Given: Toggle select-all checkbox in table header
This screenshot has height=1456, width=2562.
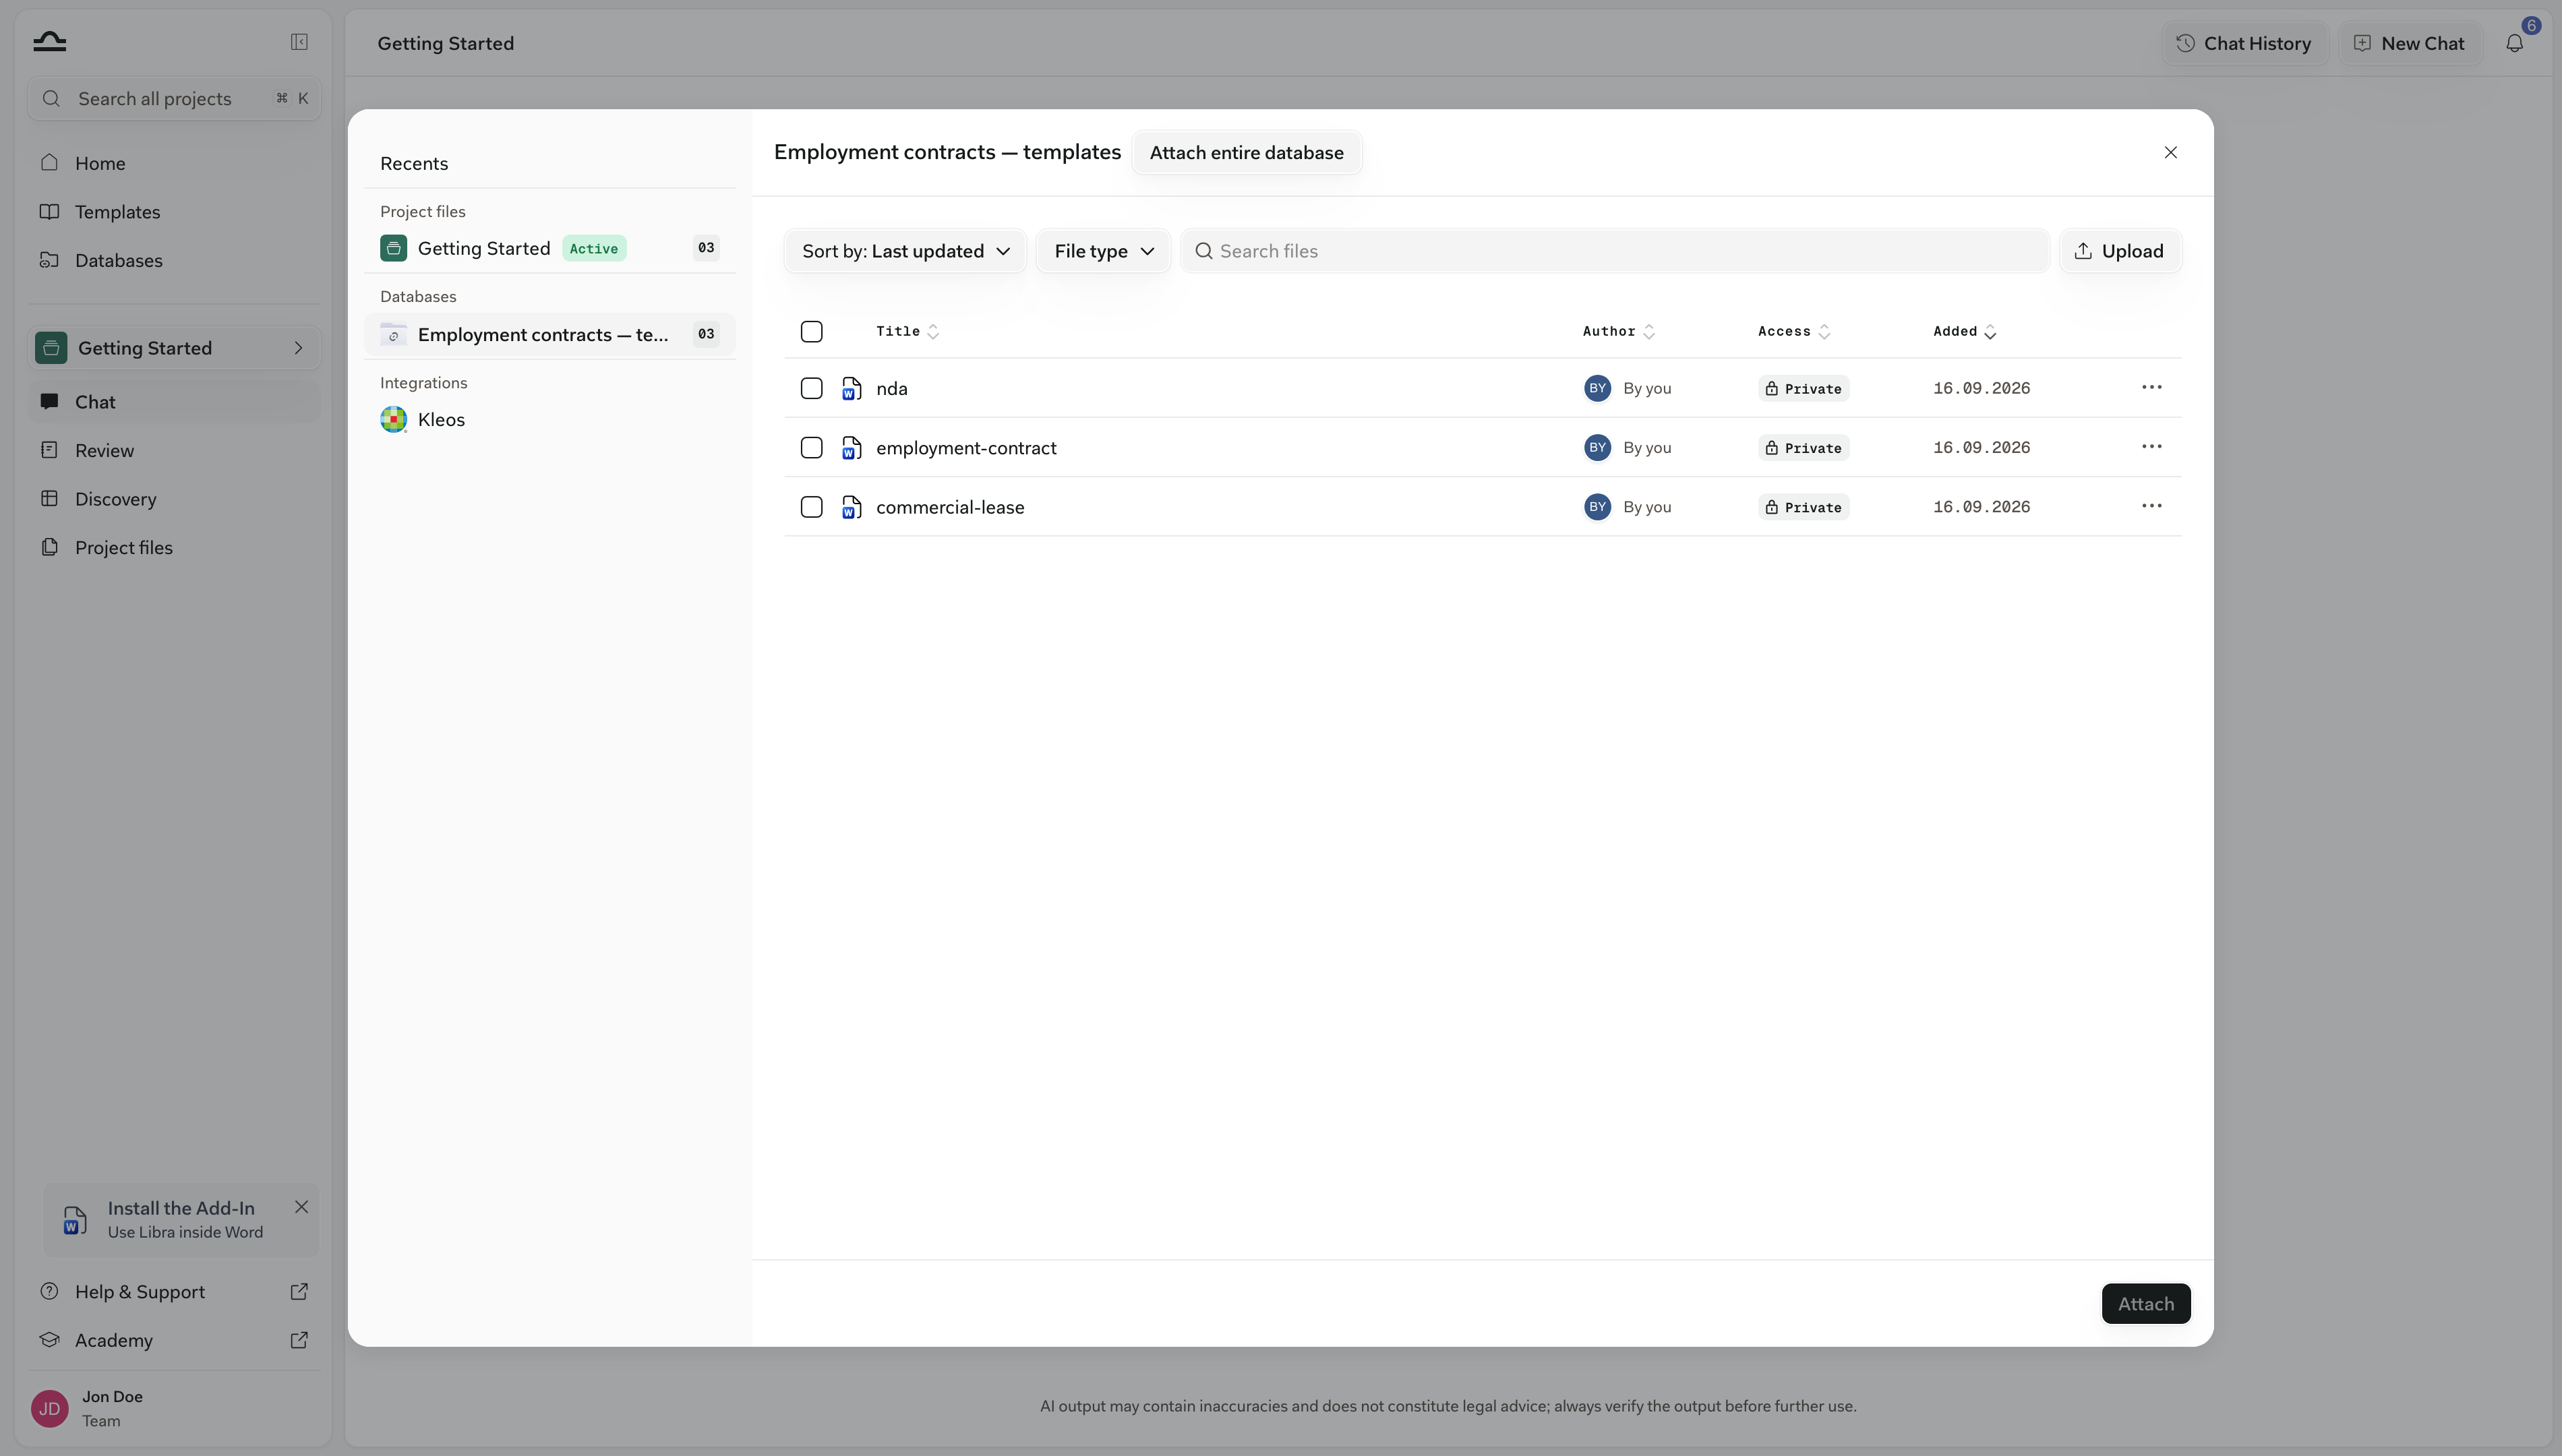Looking at the screenshot, I should coord(811,331).
